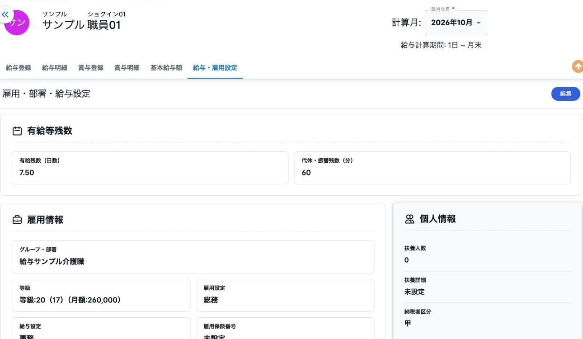
Task: Click the 雇用設定 value 総務
Action: (211, 300)
